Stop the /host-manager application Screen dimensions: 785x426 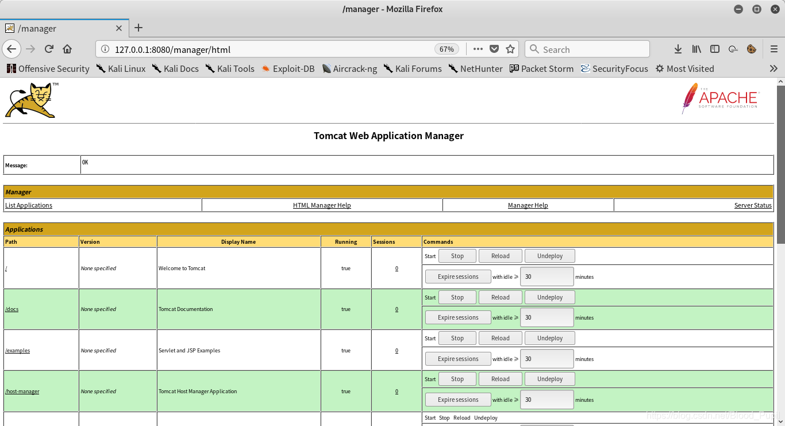click(457, 379)
